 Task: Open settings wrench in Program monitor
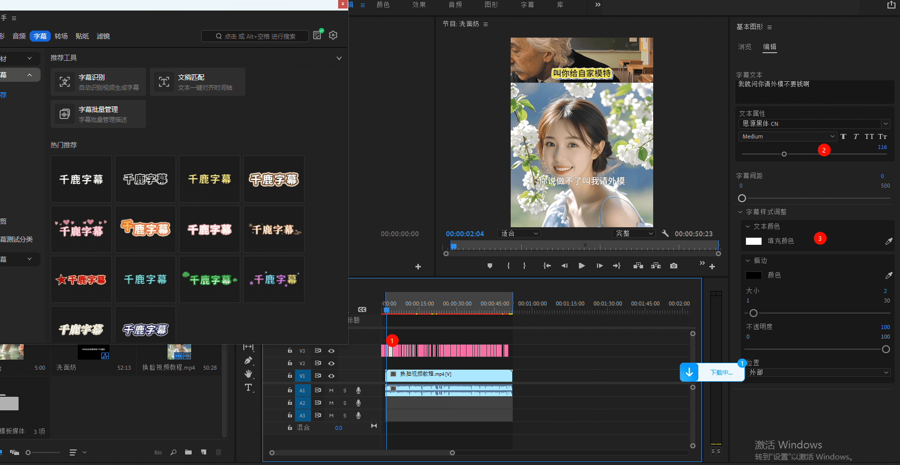coord(665,233)
